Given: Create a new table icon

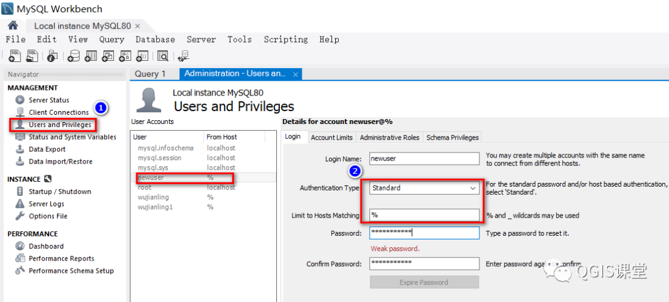Looking at the screenshot, I should click(91, 56).
